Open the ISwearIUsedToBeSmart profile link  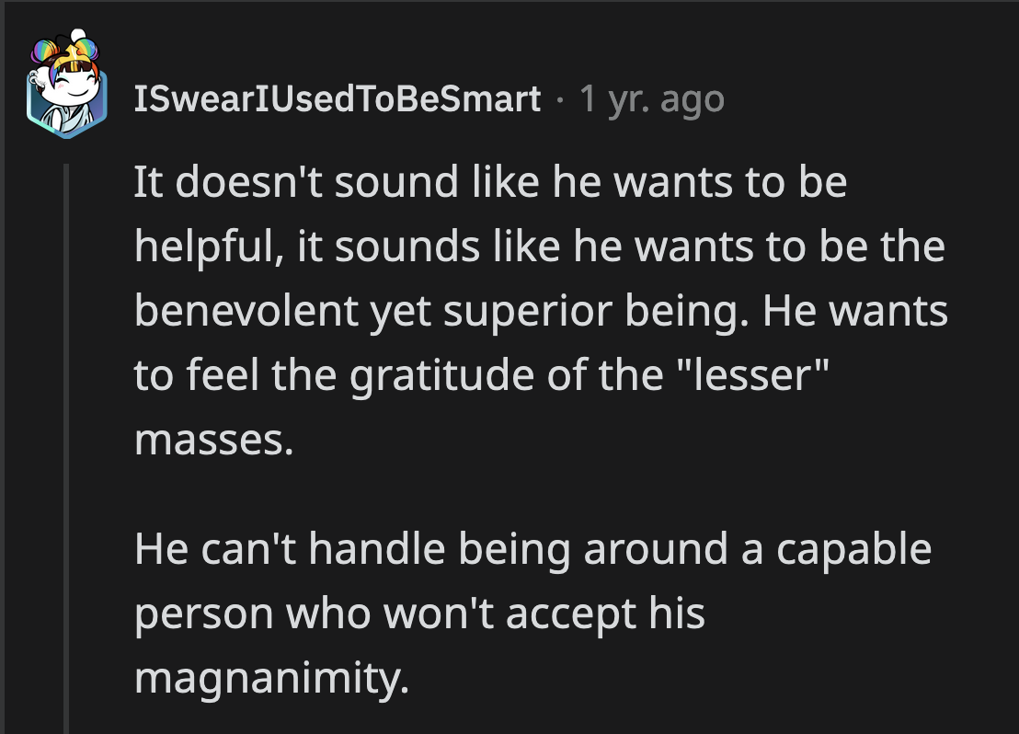point(338,99)
